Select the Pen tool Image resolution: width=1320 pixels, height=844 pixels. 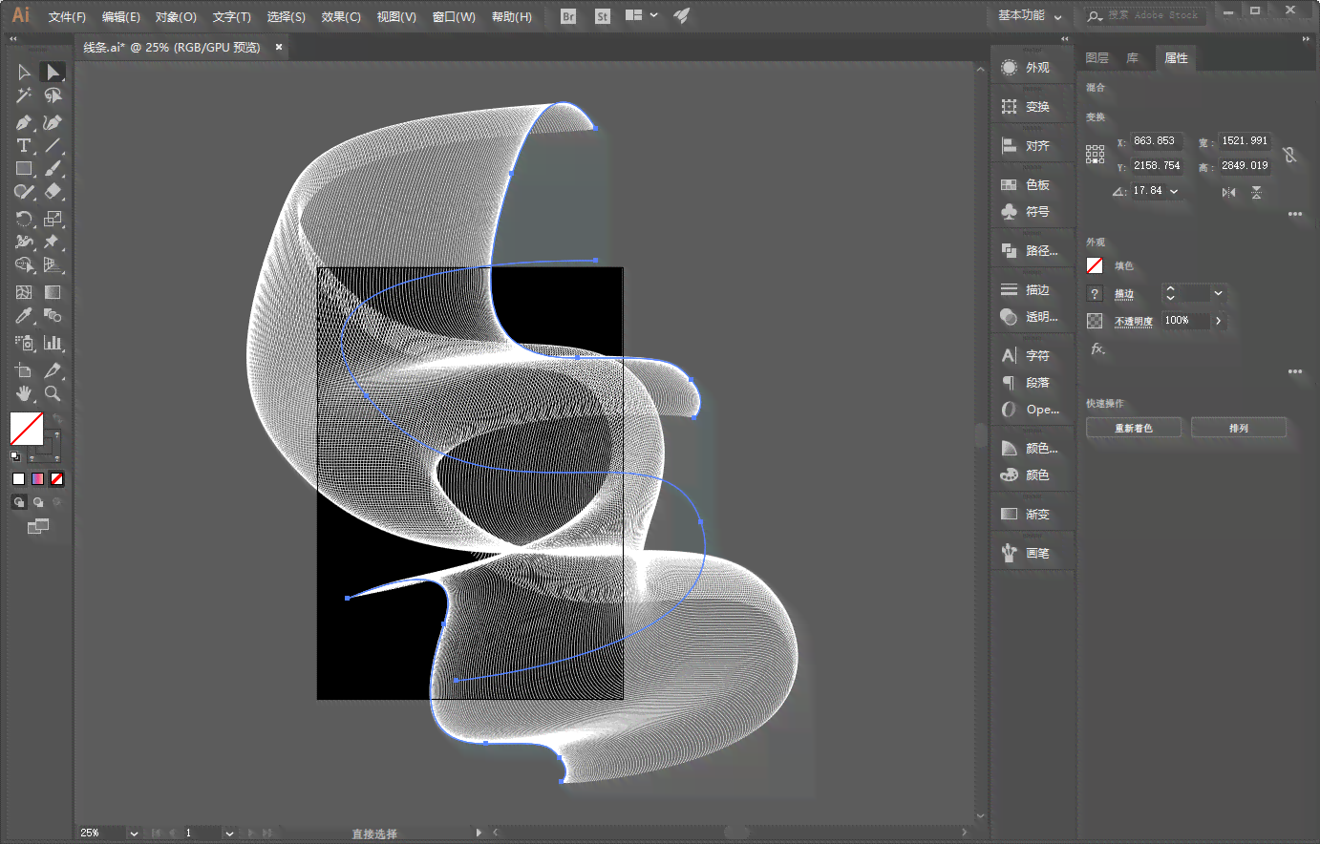(x=24, y=122)
